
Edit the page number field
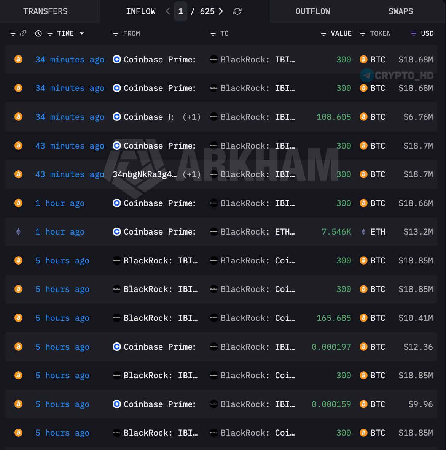[180, 11]
